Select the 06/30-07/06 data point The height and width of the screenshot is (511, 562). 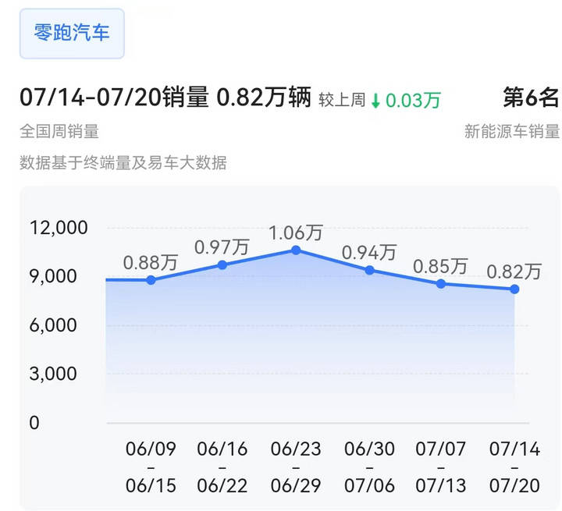coord(369,270)
